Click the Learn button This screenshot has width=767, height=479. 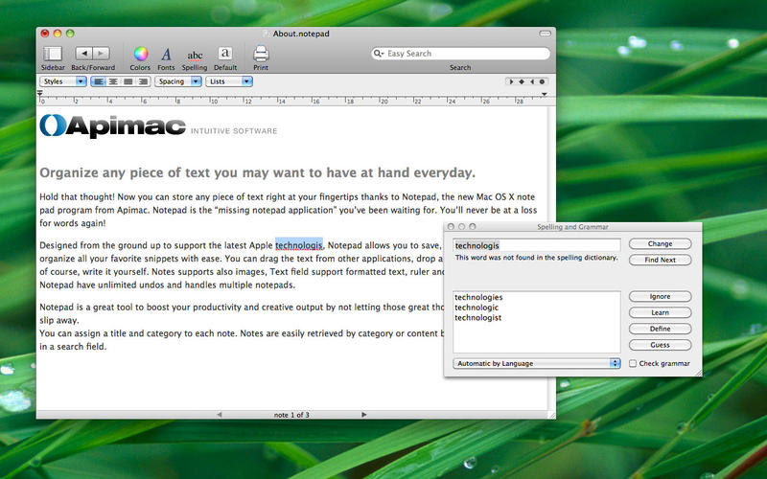tap(660, 313)
